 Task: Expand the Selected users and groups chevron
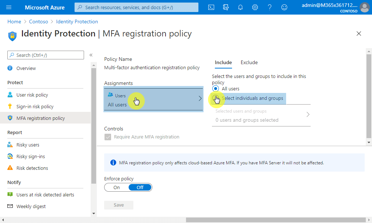308,114
